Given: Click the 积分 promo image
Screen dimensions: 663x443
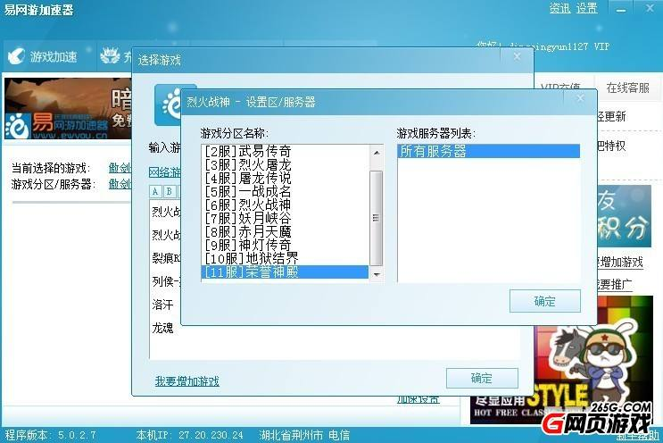Looking at the screenshot, I should point(624,216).
